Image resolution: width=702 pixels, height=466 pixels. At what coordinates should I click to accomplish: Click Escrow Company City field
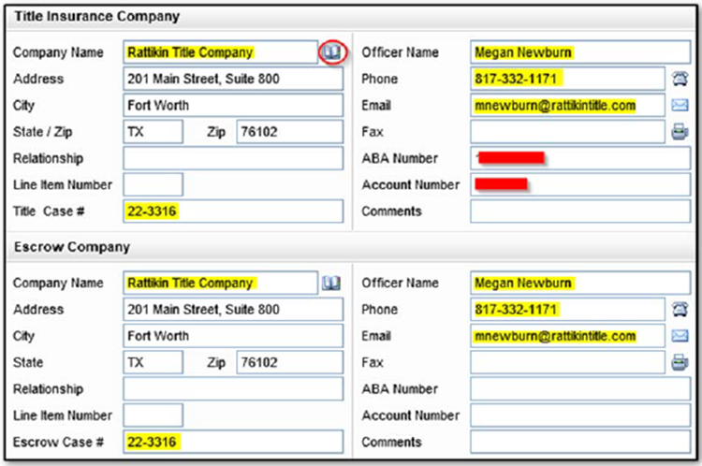[233, 336]
